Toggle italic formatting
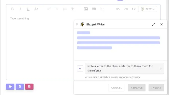 click(x=20, y=9)
